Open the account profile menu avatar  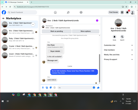[x=132, y=12]
